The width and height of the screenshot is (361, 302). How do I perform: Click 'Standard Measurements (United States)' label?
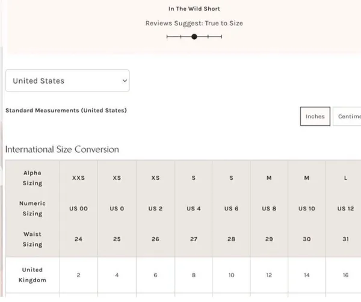click(66, 111)
